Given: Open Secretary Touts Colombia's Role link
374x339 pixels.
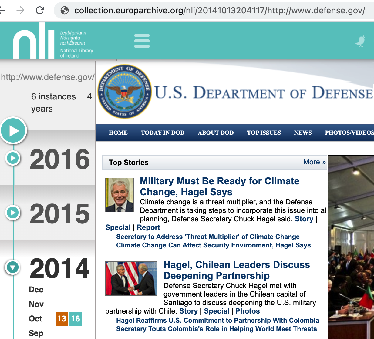Looking at the screenshot, I should click(x=217, y=329).
